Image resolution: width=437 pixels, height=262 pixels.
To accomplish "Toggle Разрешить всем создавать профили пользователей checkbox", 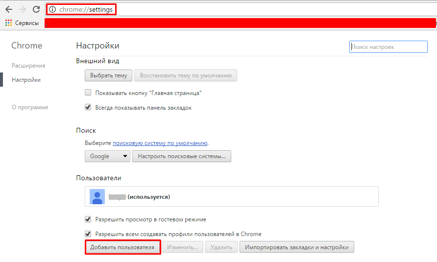I will coord(88,234).
